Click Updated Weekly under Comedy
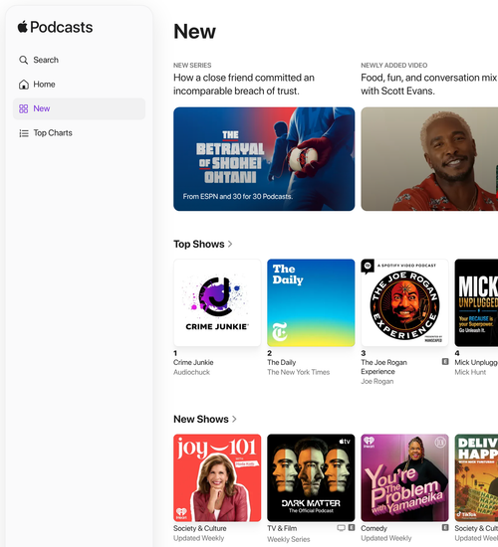Viewport: 498px width, 547px height. (386, 538)
